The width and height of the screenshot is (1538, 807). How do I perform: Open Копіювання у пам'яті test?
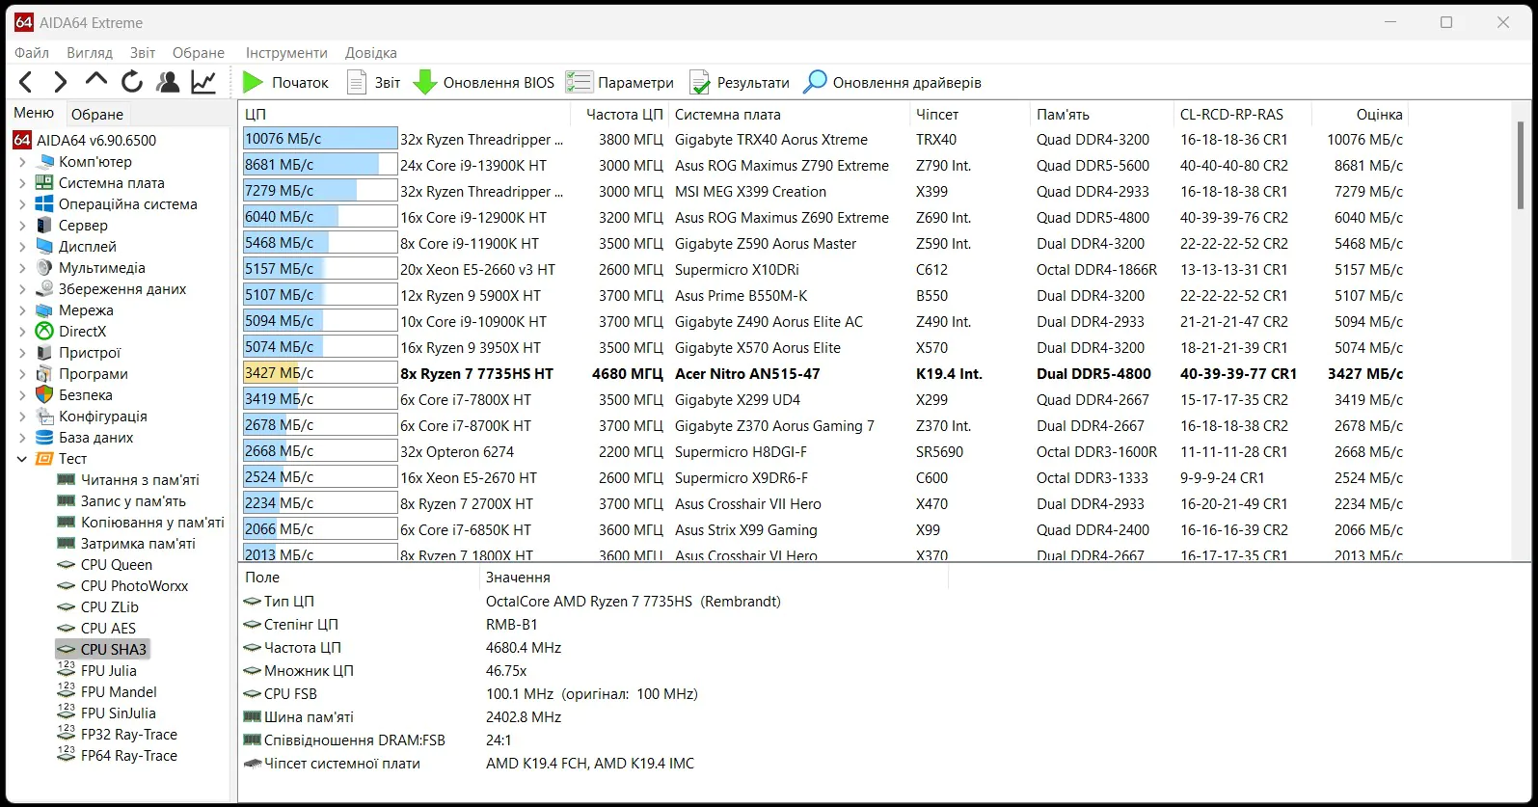141,523
